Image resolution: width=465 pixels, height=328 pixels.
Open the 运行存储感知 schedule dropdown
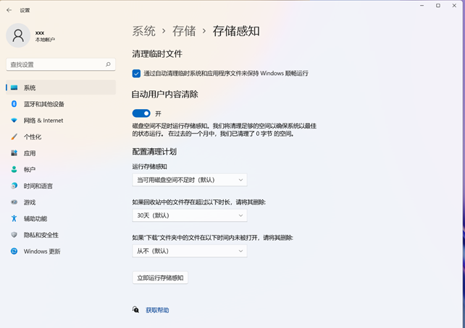(x=190, y=180)
